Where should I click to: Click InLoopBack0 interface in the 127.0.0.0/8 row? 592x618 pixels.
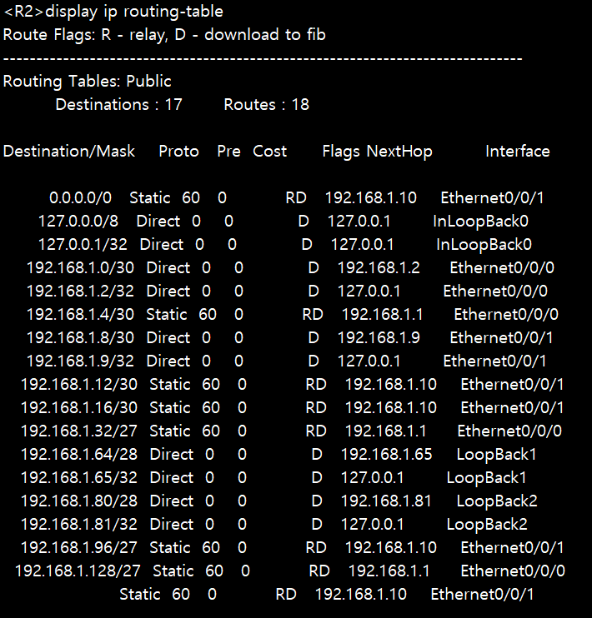pos(481,222)
